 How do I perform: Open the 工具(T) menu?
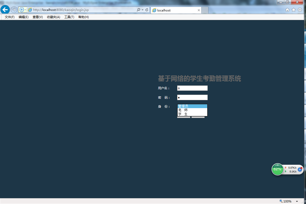pos(69,17)
